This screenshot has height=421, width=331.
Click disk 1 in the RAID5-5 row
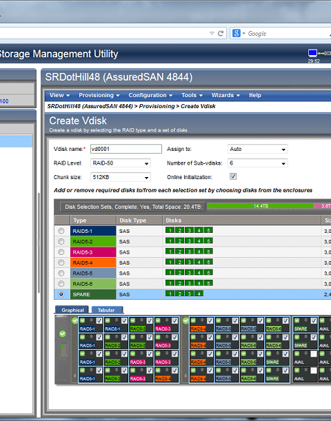point(170,273)
